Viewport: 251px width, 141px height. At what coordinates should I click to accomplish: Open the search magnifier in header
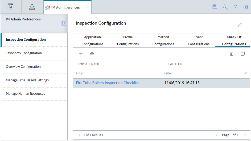click(x=225, y=7)
